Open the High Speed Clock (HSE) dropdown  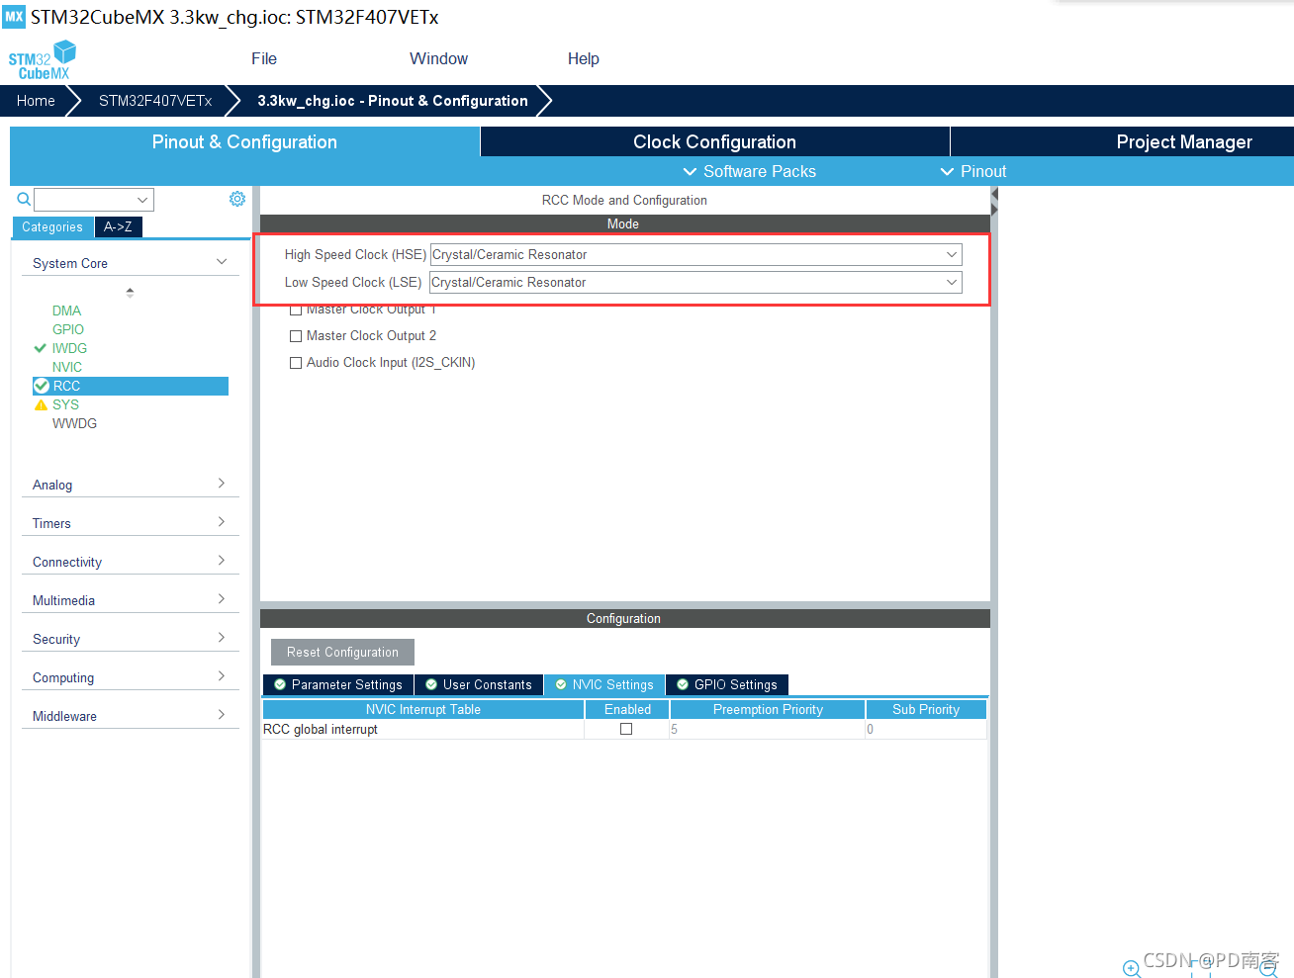[x=695, y=254]
